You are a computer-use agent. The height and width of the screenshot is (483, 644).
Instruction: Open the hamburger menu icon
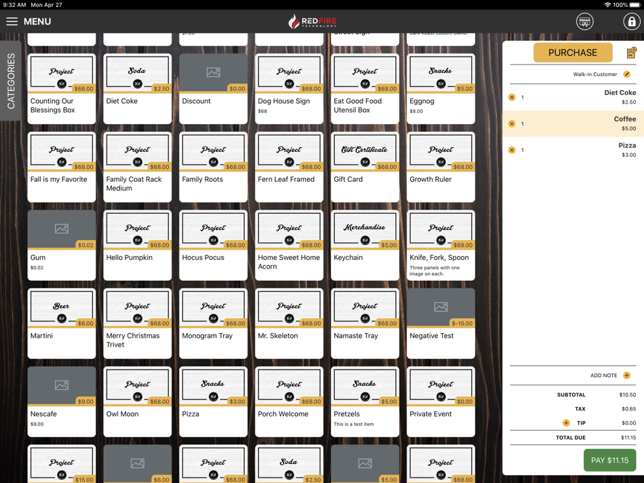point(12,22)
